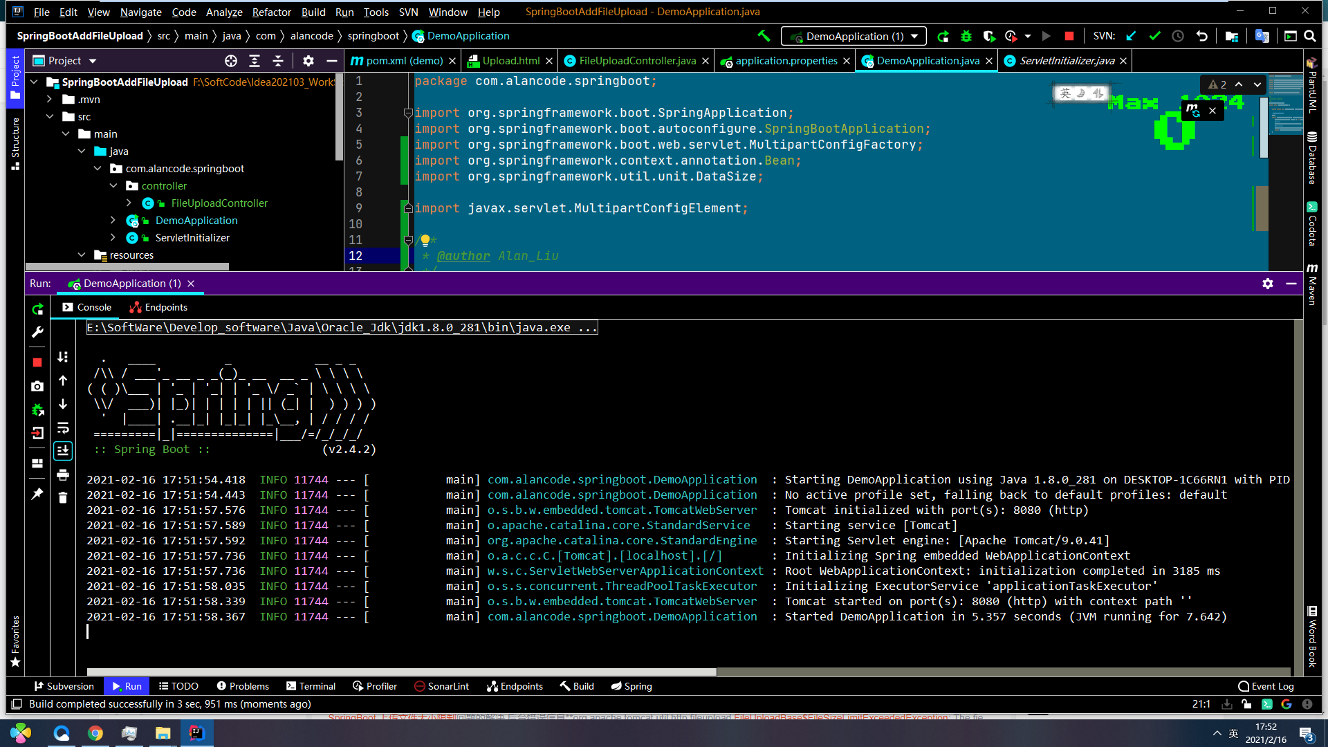
Task: Toggle Database tool window on right
Action: (x=1311, y=158)
